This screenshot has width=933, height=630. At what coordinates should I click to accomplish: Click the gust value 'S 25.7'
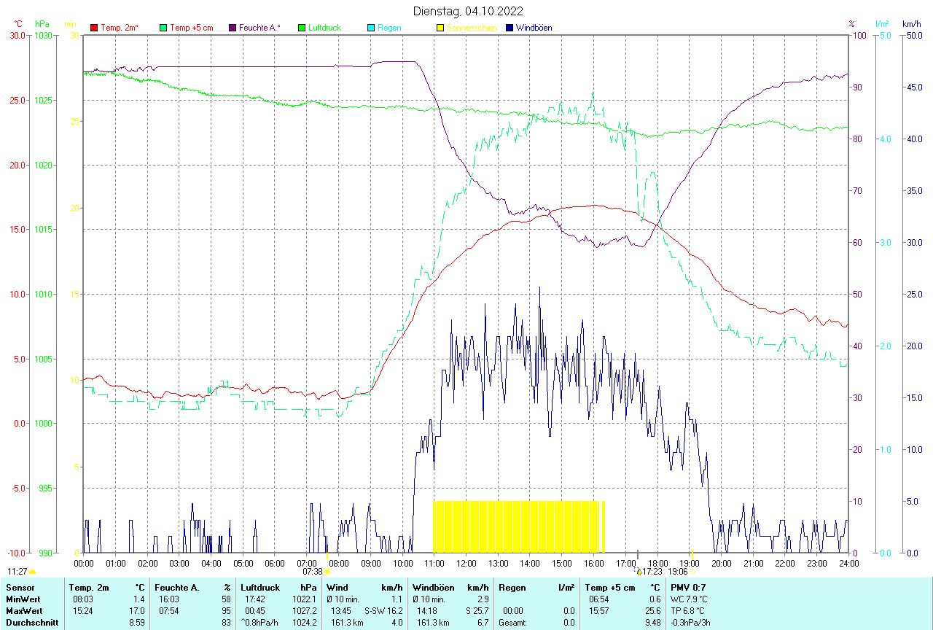pos(477,610)
